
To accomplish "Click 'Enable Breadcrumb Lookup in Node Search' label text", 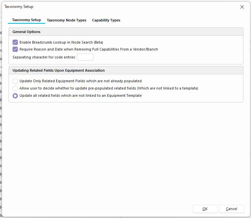I will tap(61, 42).
